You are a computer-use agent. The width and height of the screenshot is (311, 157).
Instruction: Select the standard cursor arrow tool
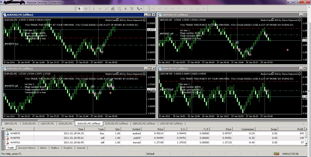(x=79, y=9)
